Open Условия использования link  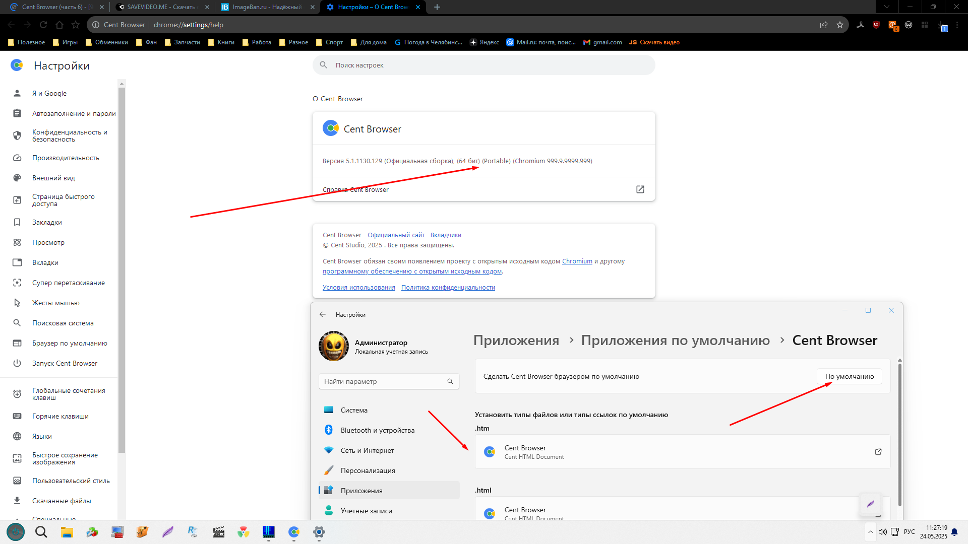[x=359, y=288]
